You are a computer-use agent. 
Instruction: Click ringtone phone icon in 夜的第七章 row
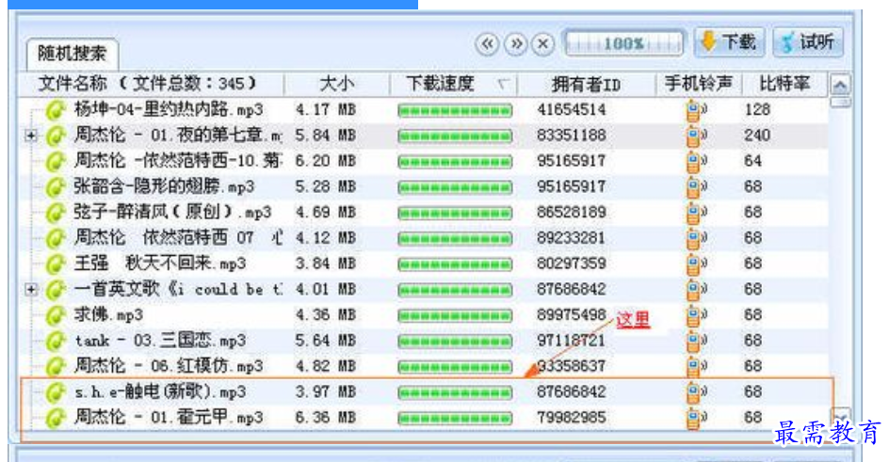point(696,136)
